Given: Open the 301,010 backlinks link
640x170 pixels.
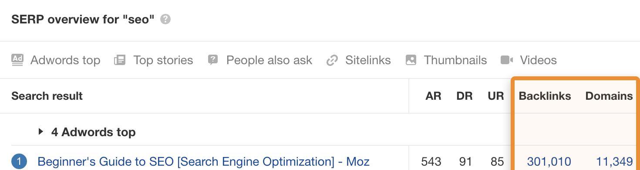Looking at the screenshot, I should click(x=549, y=162).
